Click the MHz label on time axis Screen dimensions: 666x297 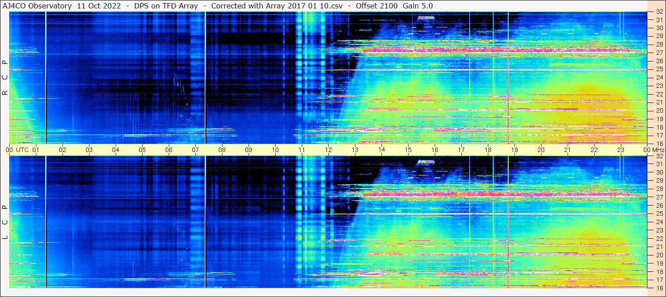coord(658,150)
